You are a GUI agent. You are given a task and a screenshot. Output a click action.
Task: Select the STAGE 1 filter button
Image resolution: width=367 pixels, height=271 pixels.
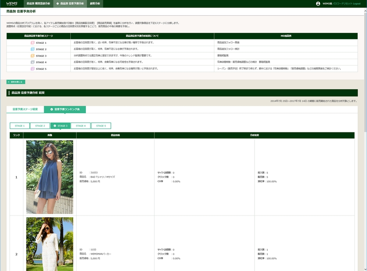tap(20, 126)
